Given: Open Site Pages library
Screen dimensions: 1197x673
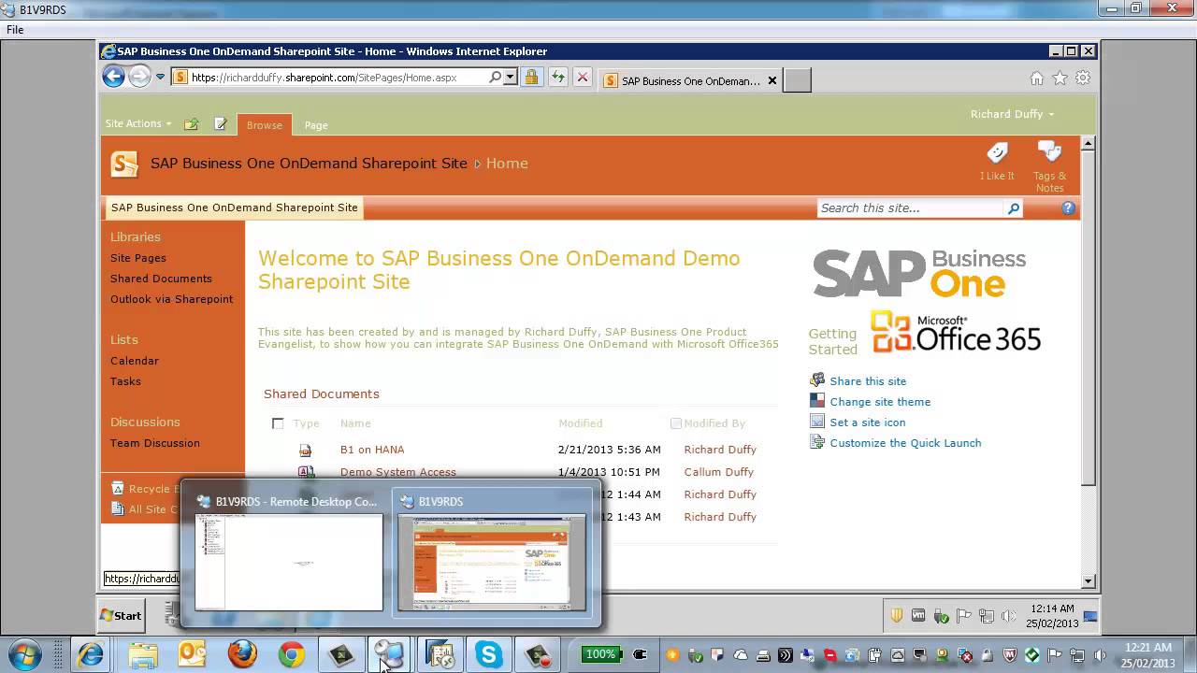Looking at the screenshot, I should click(138, 258).
